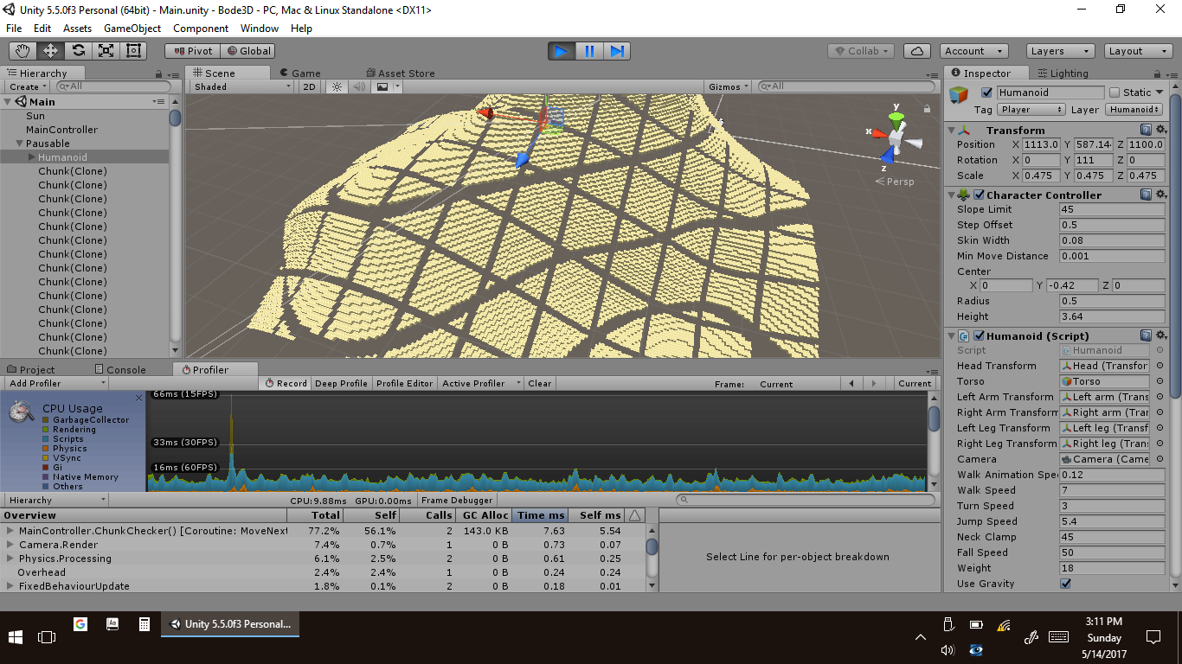Click the Walk Speed input field
The image size is (1182, 664).
pyautogui.click(x=1111, y=490)
